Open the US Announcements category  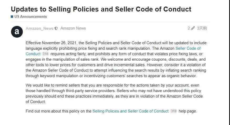coord(30,17)
